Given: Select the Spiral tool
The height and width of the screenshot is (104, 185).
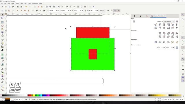Looking at the screenshot, I should (2, 36).
